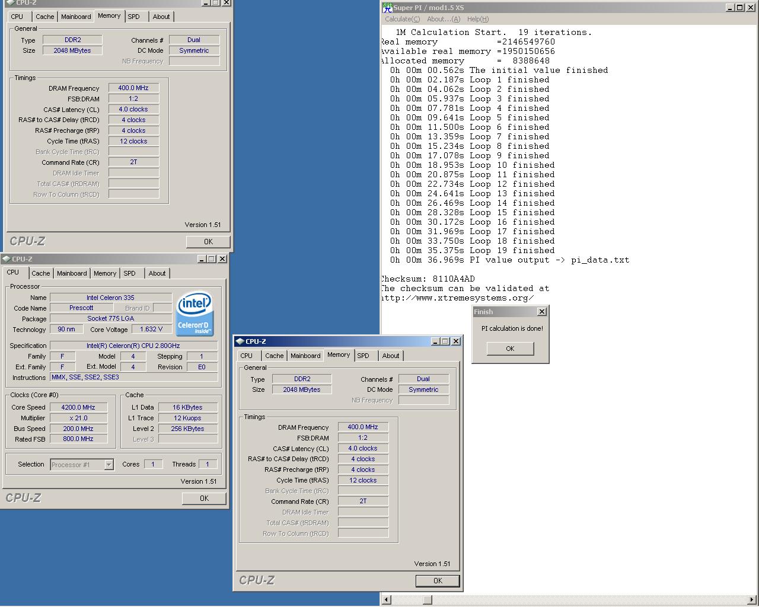
Task: Minimize the Super PI window
Action: (730, 7)
